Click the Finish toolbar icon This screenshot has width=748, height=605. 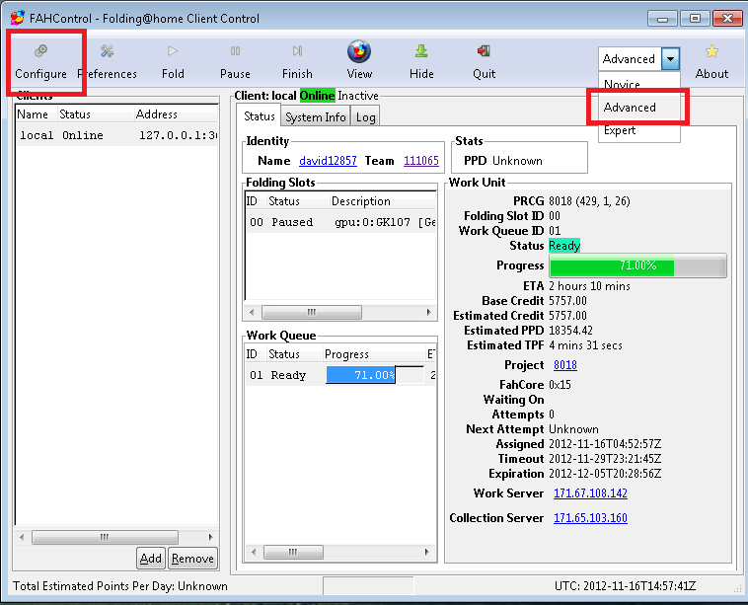297,60
